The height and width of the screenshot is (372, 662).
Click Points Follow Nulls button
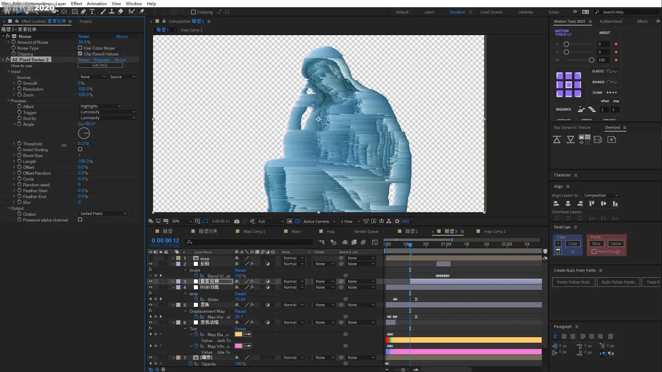(x=573, y=282)
